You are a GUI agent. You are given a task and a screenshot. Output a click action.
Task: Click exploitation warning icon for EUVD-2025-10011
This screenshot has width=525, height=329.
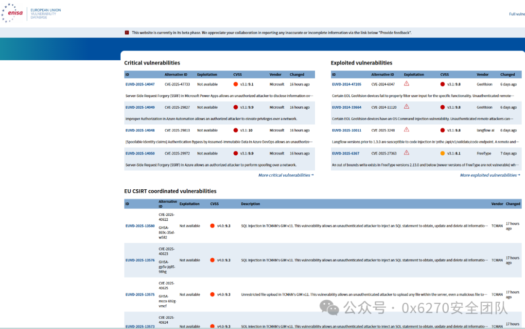(x=406, y=130)
